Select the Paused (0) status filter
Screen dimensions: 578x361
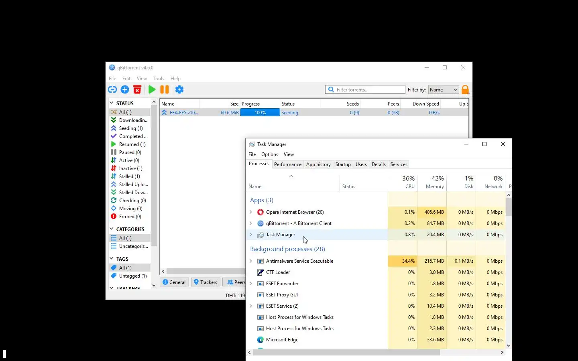coord(130,152)
